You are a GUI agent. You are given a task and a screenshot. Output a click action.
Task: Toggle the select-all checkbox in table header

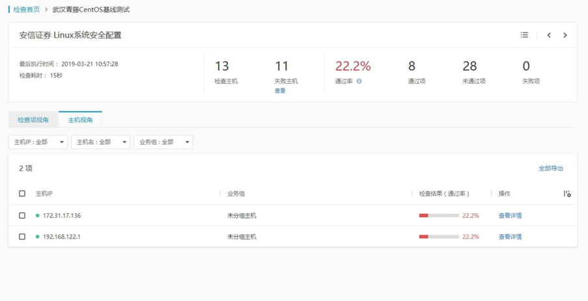click(x=22, y=194)
